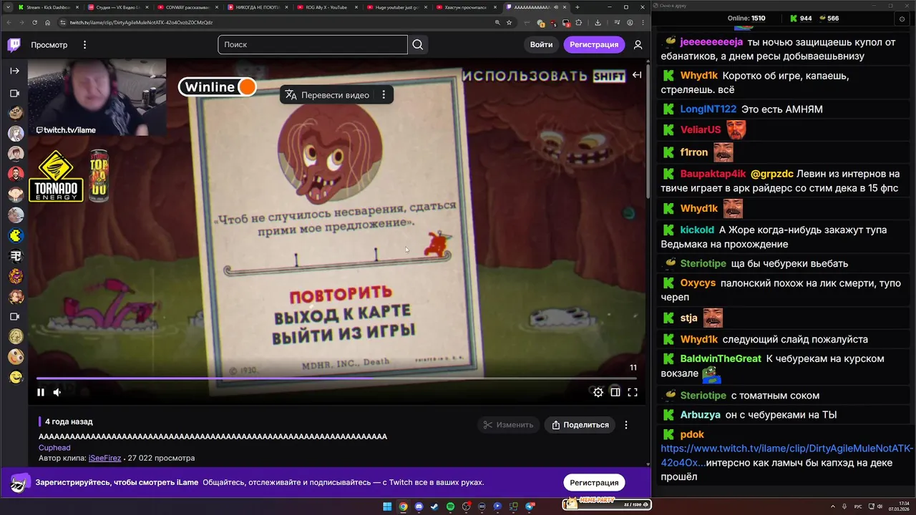Click the system tray microphone icon
This screenshot has width=916, height=515.
point(845,506)
